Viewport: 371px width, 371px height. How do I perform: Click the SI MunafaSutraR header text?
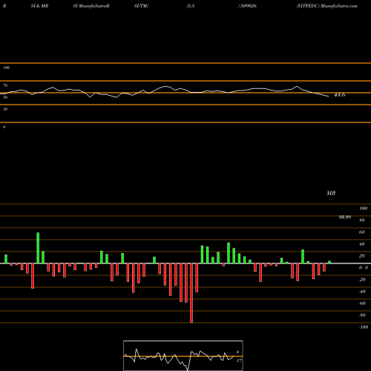click(91, 6)
